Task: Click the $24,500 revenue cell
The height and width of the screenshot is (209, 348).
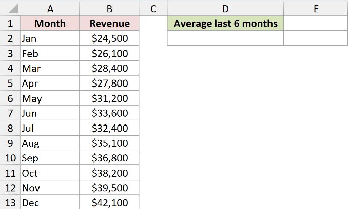Action: [x=109, y=38]
